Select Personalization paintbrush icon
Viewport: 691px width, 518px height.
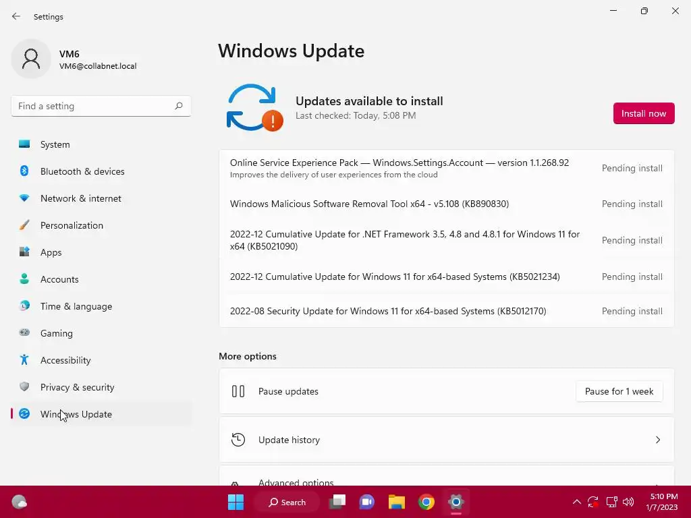pos(24,225)
